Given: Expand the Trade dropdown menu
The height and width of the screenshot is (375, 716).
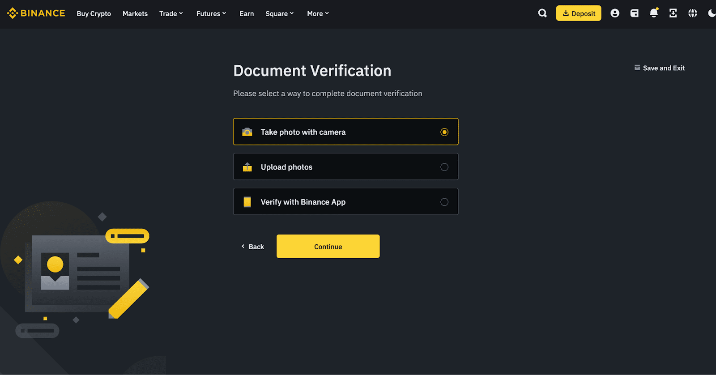Looking at the screenshot, I should point(171,14).
